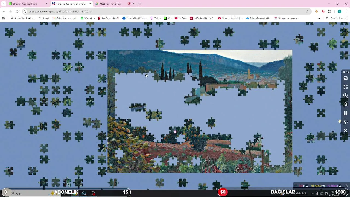Bookmark this page with the star

[307, 11]
